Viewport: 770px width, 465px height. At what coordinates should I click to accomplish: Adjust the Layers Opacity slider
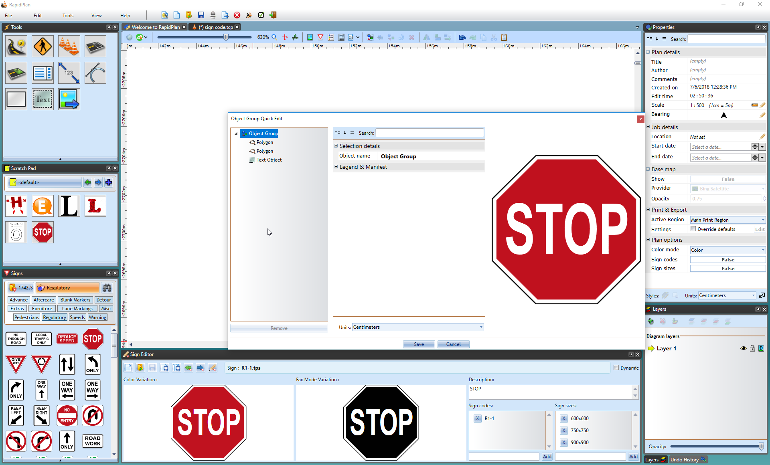click(761, 447)
